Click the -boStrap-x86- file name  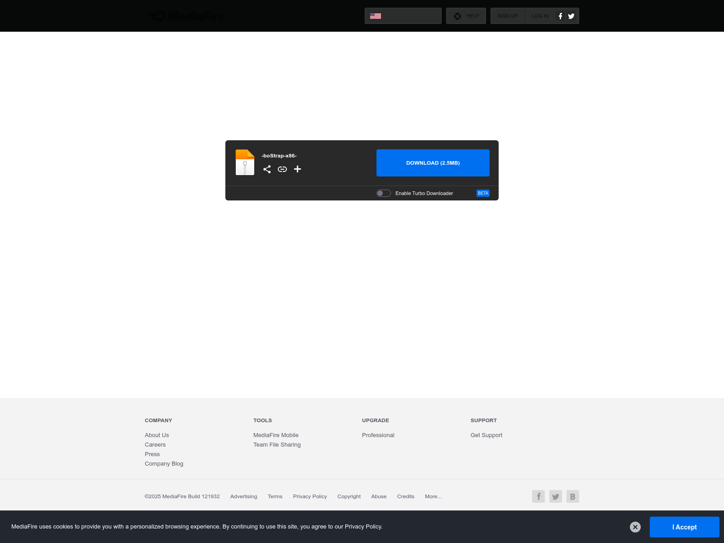[279, 156]
